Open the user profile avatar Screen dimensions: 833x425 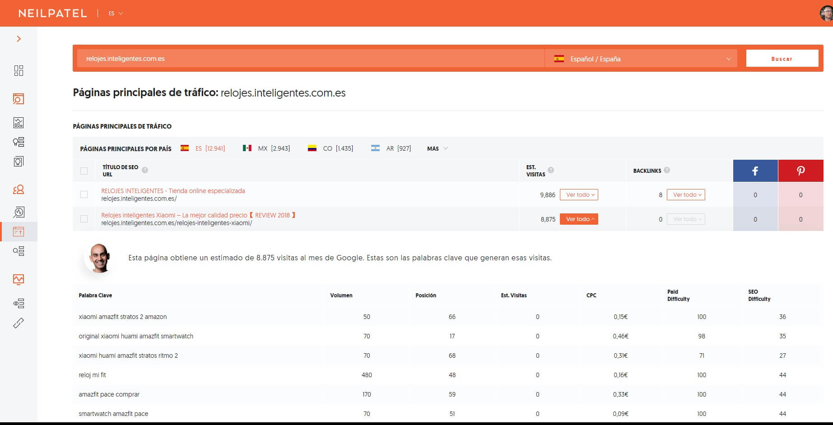(x=827, y=14)
